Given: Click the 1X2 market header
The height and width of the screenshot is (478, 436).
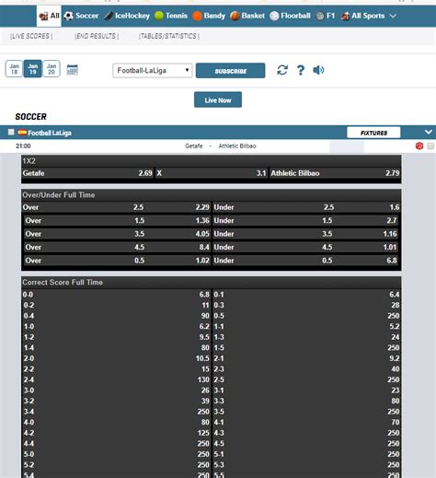Looking at the screenshot, I should click(212, 161).
